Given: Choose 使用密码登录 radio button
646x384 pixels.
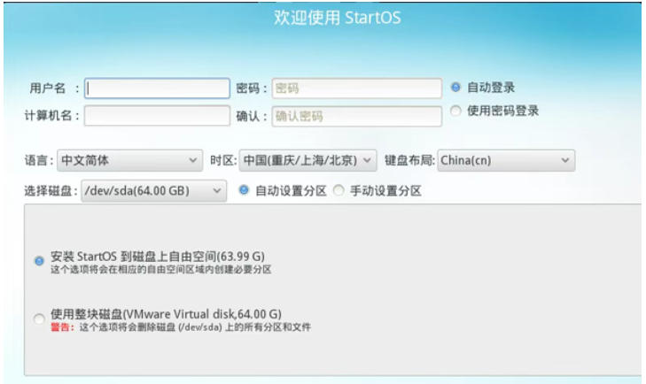Looking at the screenshot, I should pos(455,111).
